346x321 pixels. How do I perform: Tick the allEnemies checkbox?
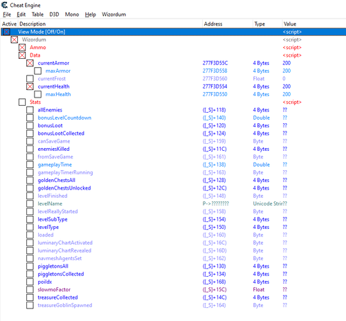[30, 110]
